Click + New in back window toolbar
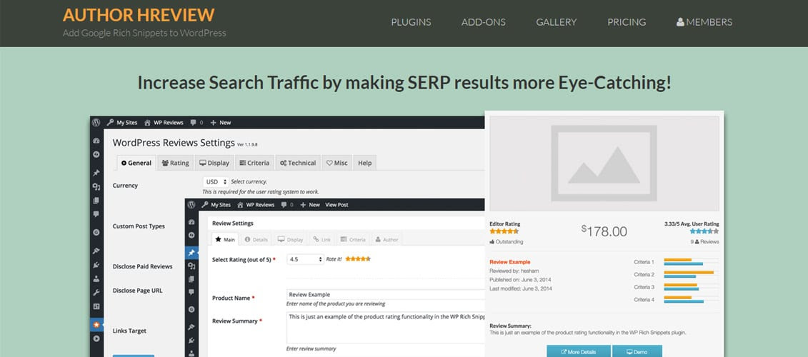This screenshot has height=357, width=808. 221,123
